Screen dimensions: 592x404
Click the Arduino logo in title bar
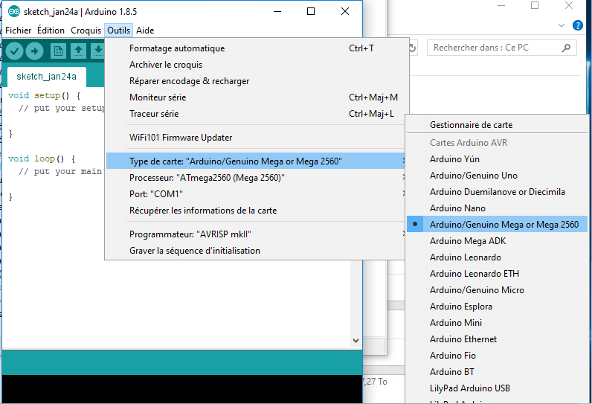tap(14, 12)
